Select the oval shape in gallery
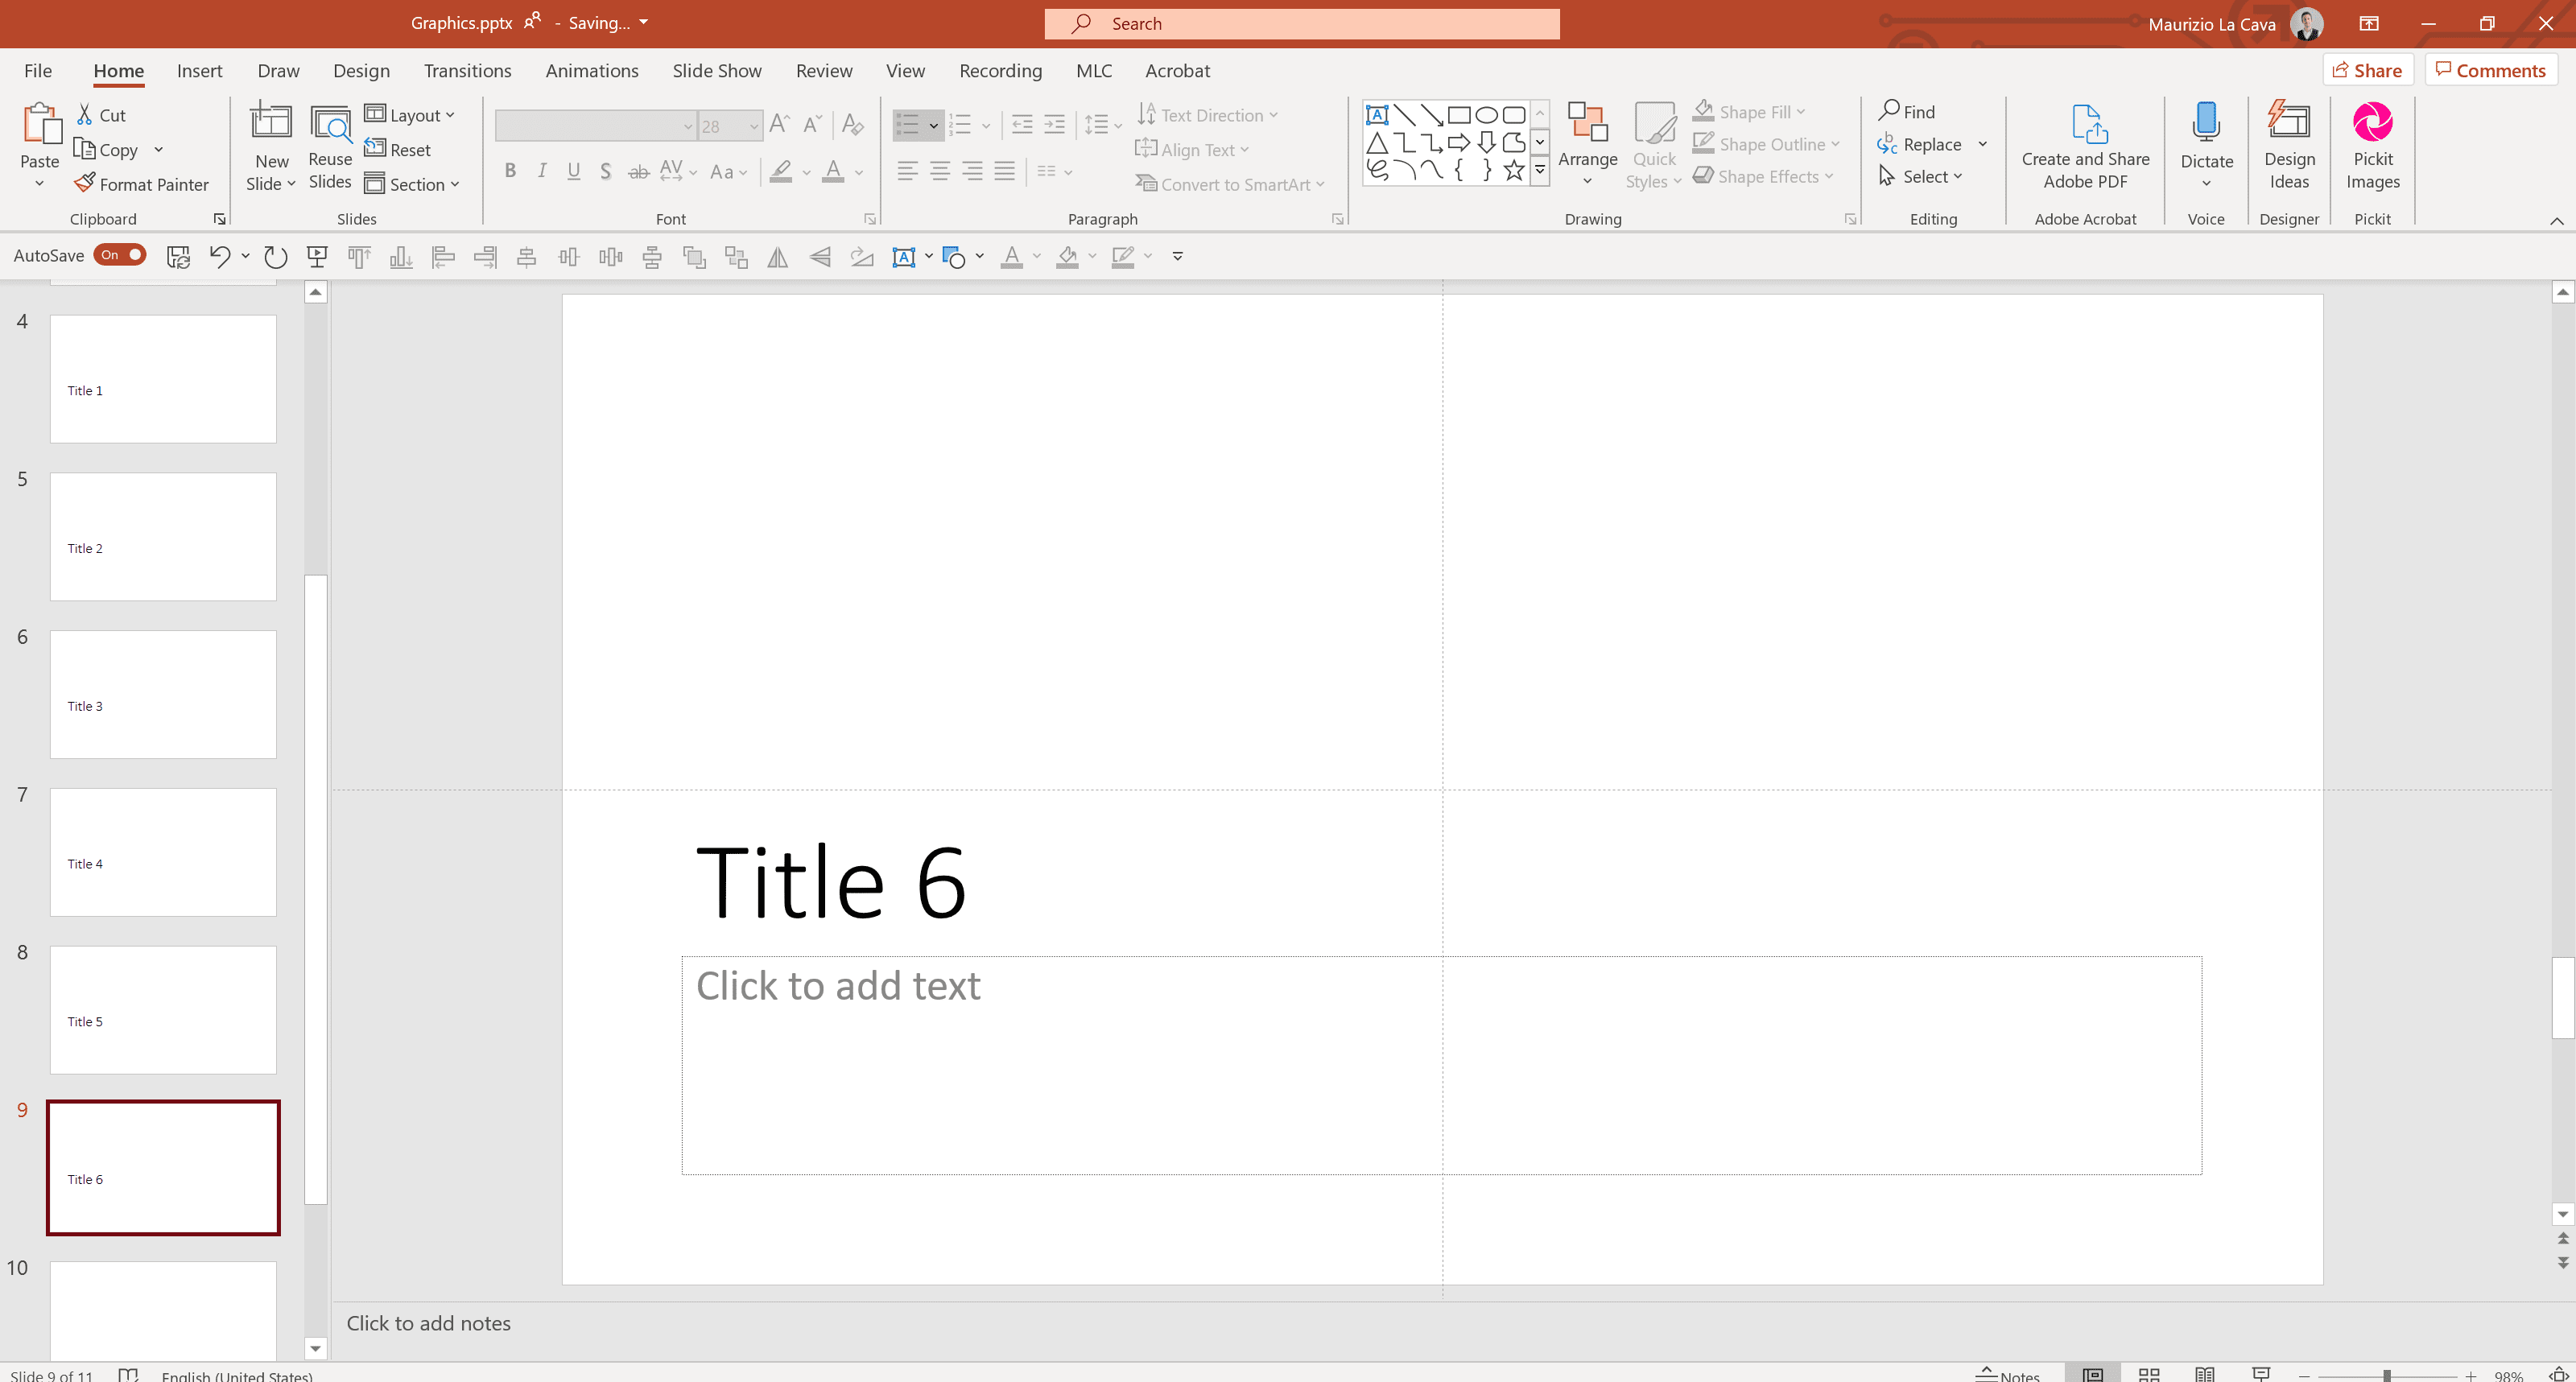The width and height of the screenshot is (2576, 1382). 1486,114
